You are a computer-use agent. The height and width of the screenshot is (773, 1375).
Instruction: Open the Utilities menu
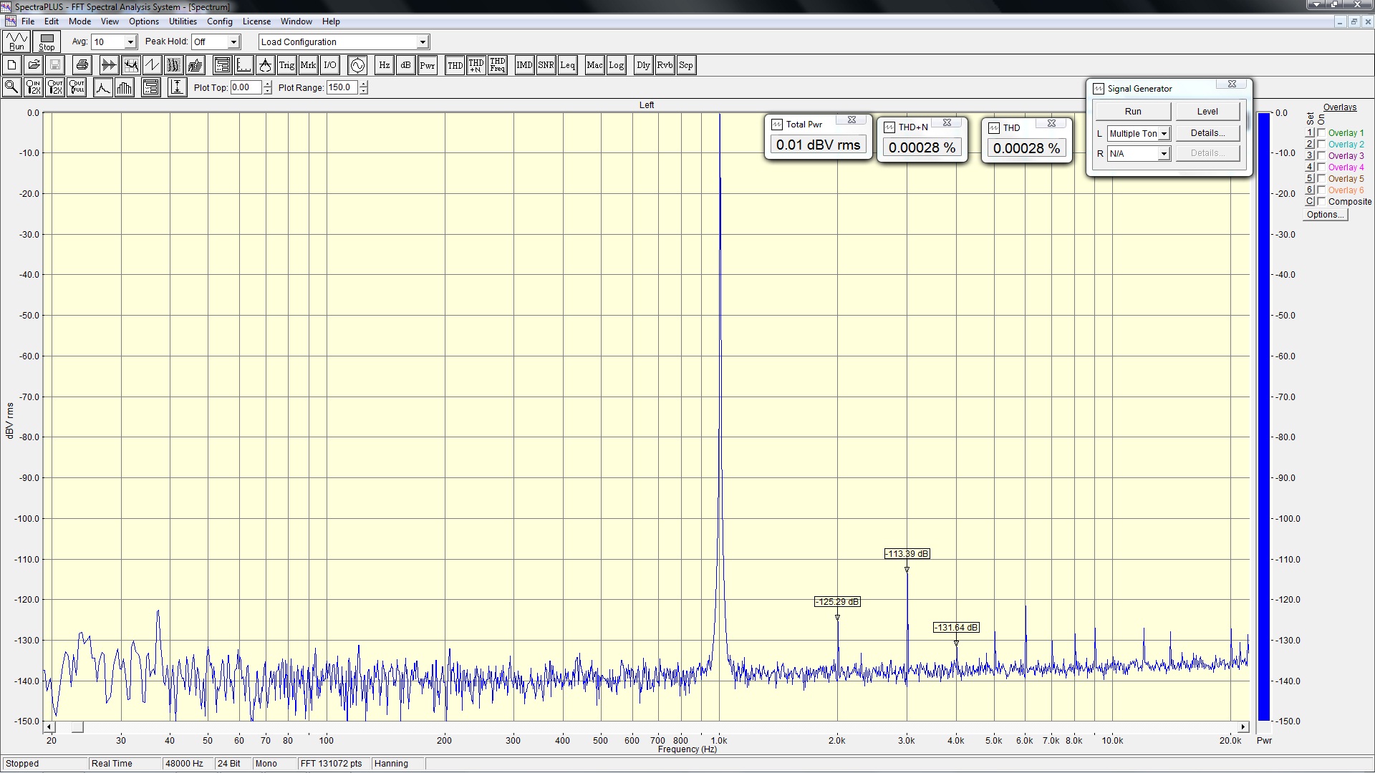click(x=183, y=21)
